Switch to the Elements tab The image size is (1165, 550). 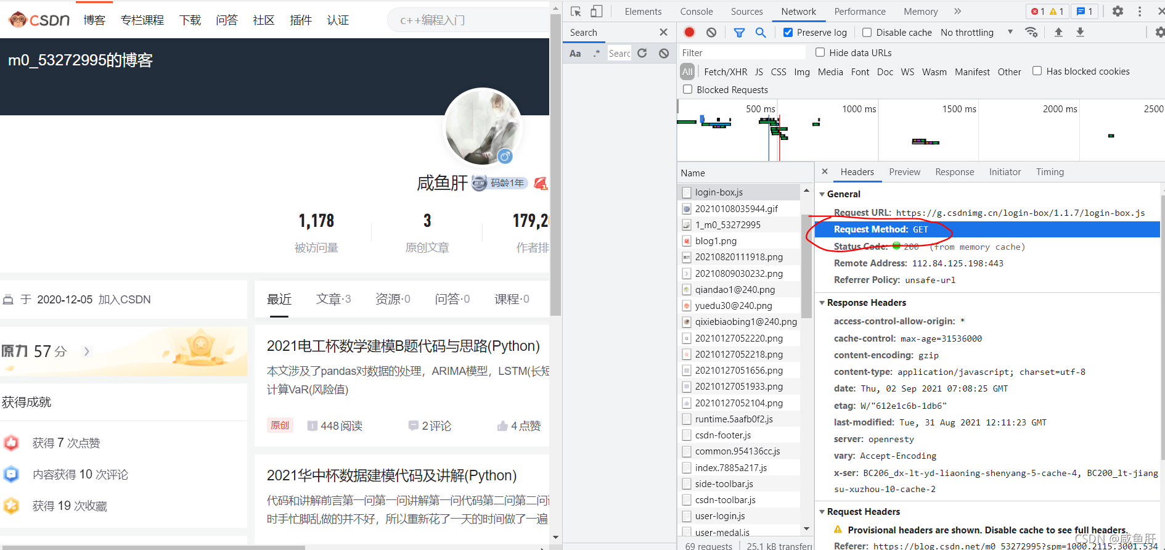(643, 11)
